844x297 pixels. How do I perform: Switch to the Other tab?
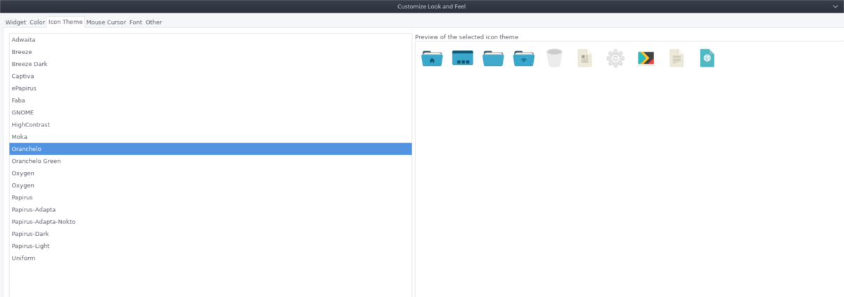point(153,22)
